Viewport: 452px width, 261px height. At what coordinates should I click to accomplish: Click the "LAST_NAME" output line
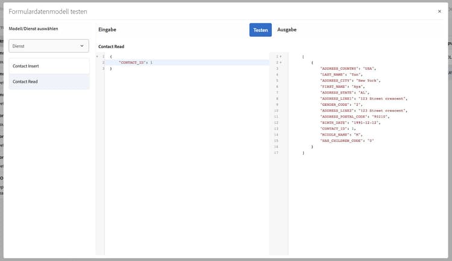pyautogui.click(x=341, y=75)
